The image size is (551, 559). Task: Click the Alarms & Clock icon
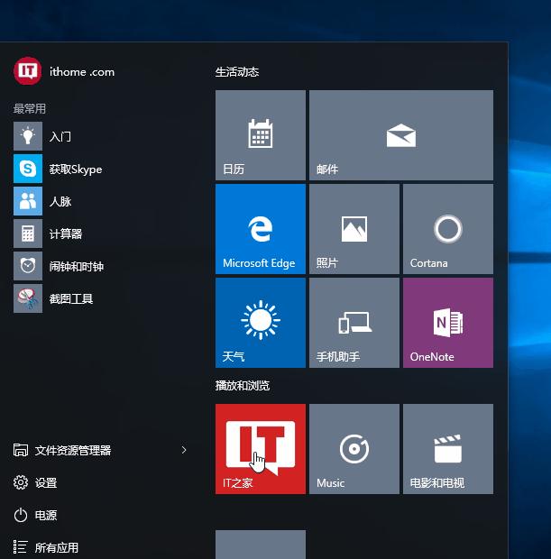(28, 266)
